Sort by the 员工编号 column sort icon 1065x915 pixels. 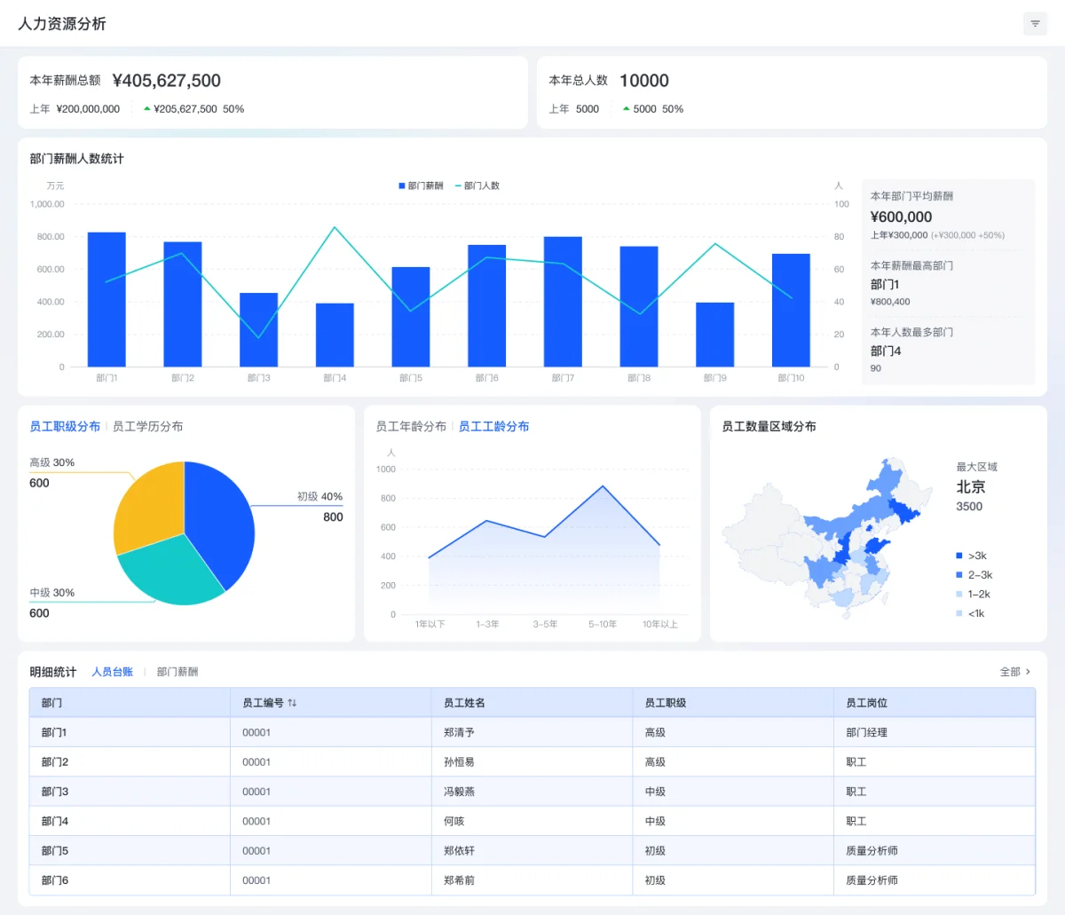tap(292, 703)
